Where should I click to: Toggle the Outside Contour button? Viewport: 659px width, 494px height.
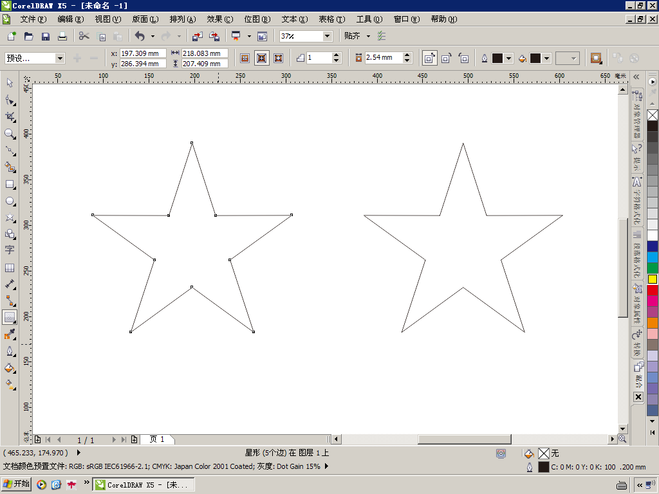click(x=278, y=58)
